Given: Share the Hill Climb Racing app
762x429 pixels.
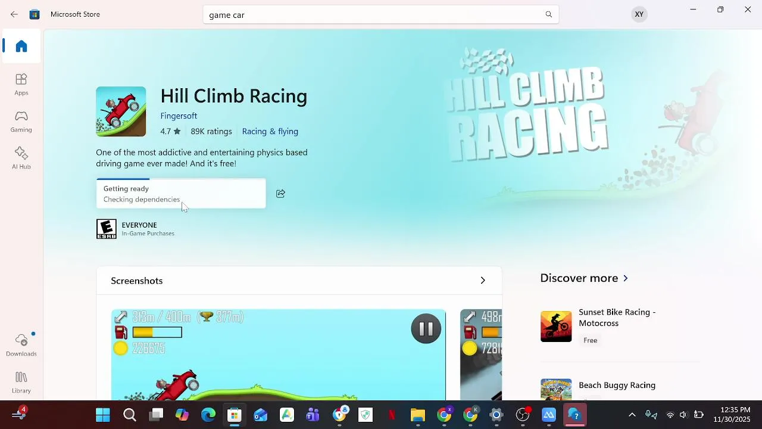Looking at the screenshot, I should coord(281,194).
